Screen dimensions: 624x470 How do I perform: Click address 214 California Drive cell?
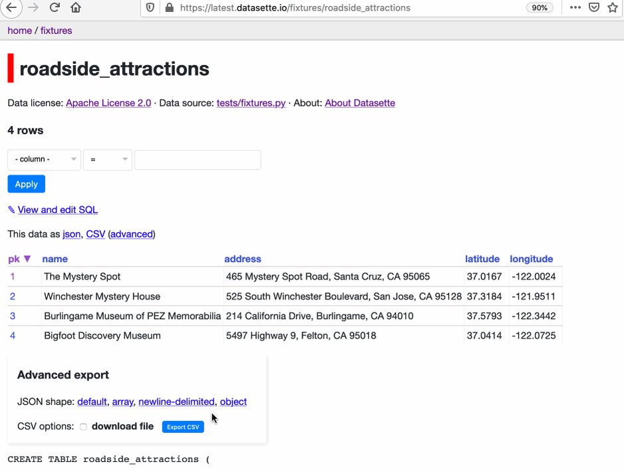click(344, 316)
